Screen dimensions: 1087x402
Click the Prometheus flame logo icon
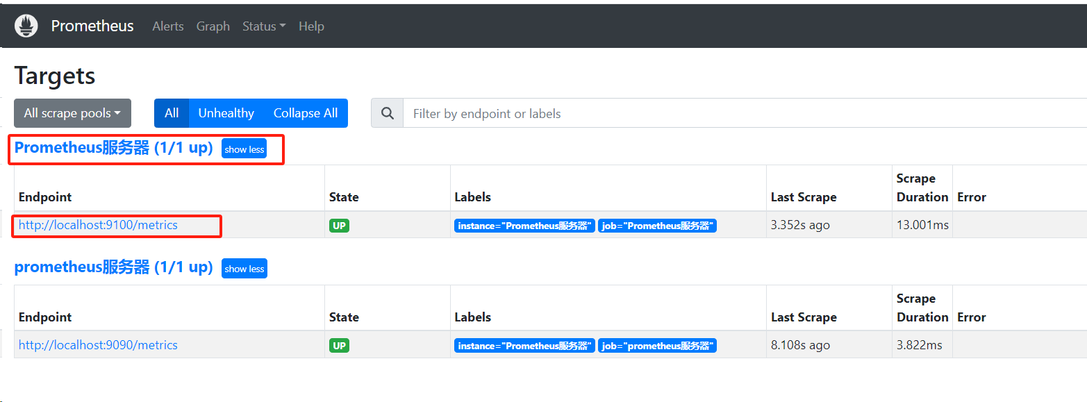[x=26, y=26]
